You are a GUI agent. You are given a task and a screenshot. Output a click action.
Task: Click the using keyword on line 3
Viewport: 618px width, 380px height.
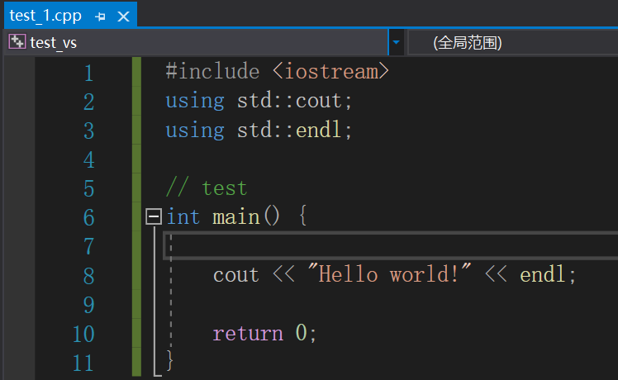[195, 131]
